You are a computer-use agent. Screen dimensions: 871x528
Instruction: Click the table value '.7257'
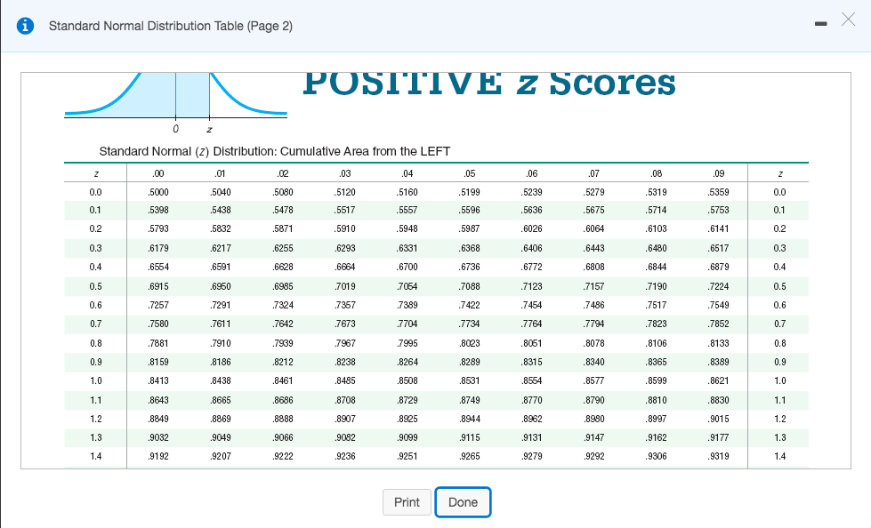tap(158, 306)
